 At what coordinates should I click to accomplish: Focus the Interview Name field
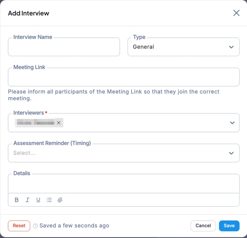point(64,48)
